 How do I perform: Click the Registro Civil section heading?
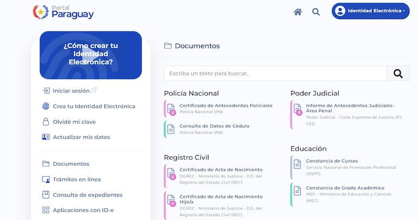tap(186, 158)
